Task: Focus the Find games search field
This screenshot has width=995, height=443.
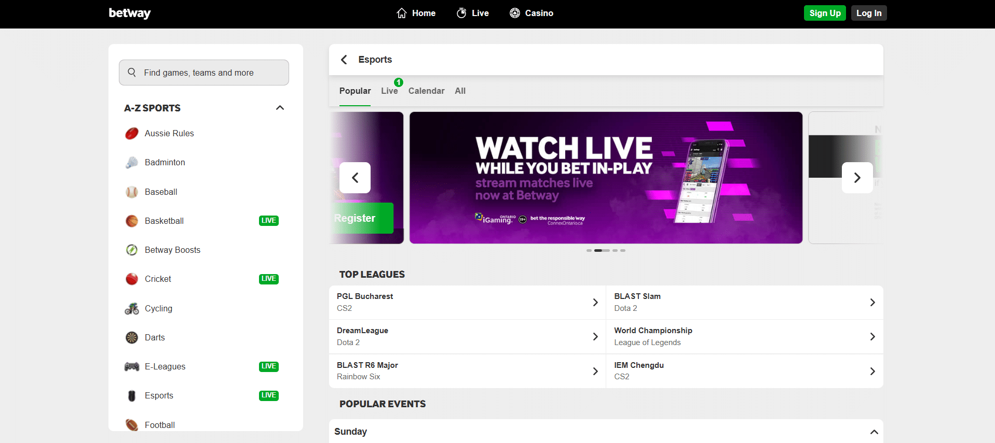Action: [204, 73]
